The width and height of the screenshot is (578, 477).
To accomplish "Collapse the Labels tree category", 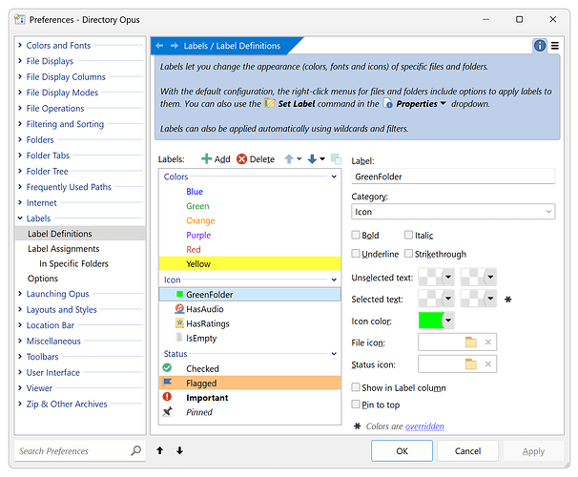I will pyautogui.click(x=20, y=218).
